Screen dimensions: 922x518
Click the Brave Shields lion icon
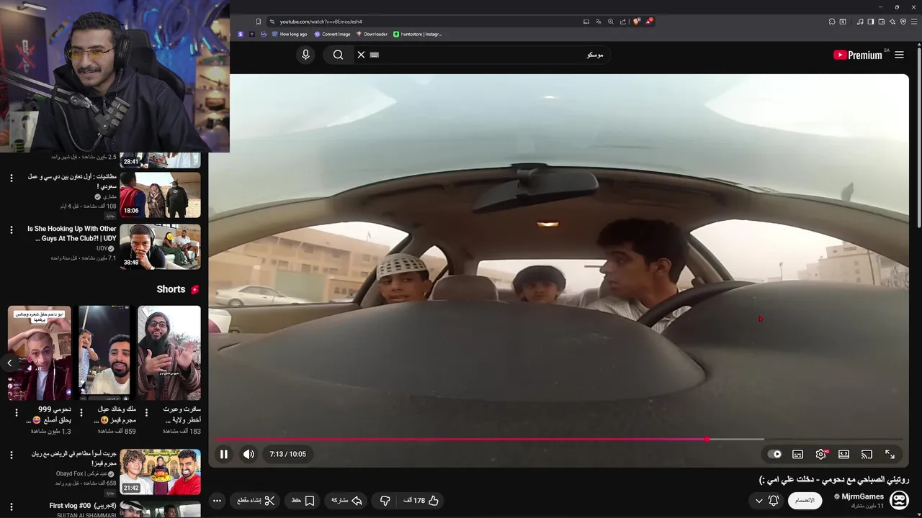[x=636, y=22]
